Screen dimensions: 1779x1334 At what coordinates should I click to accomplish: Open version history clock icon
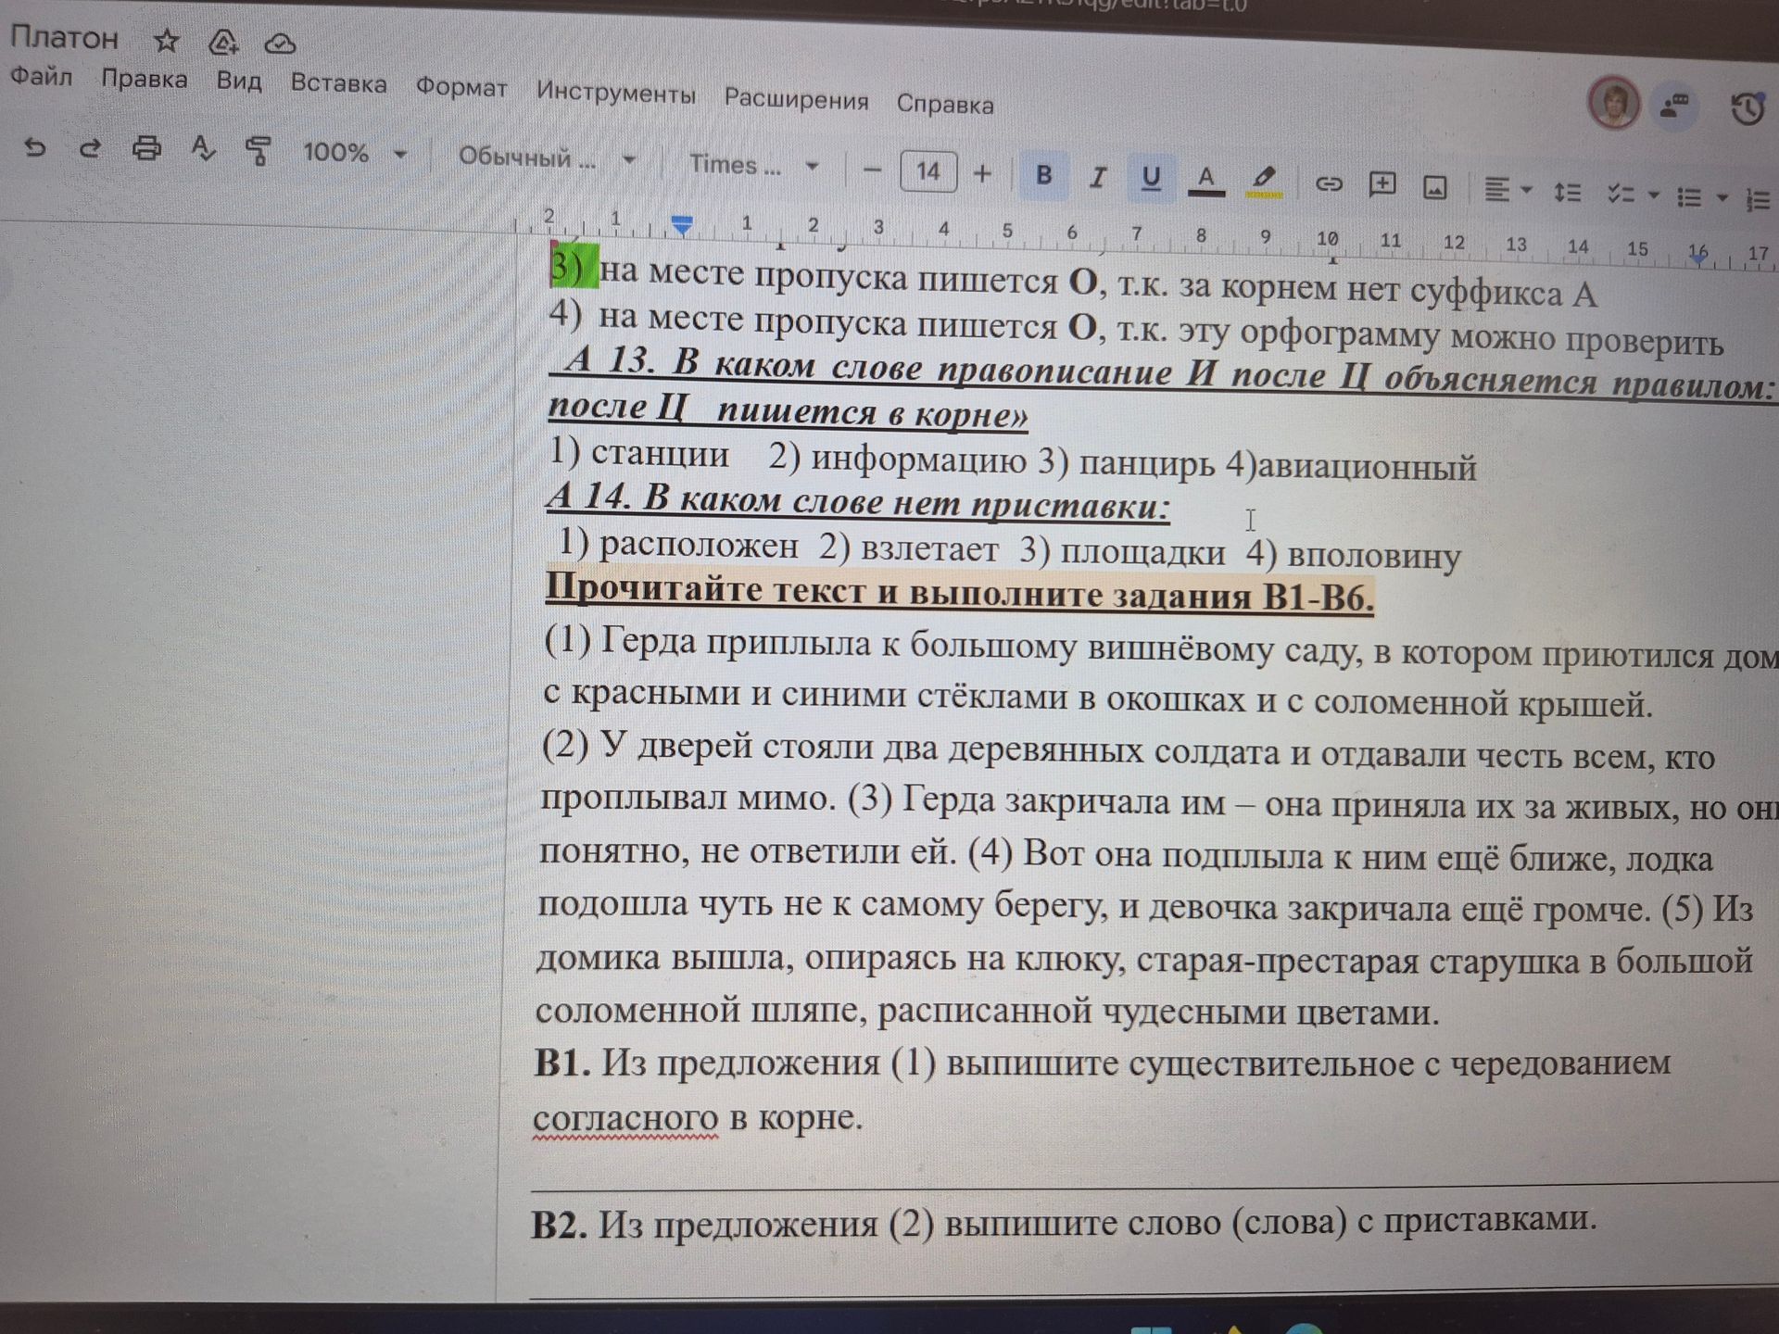point(1747,108)
